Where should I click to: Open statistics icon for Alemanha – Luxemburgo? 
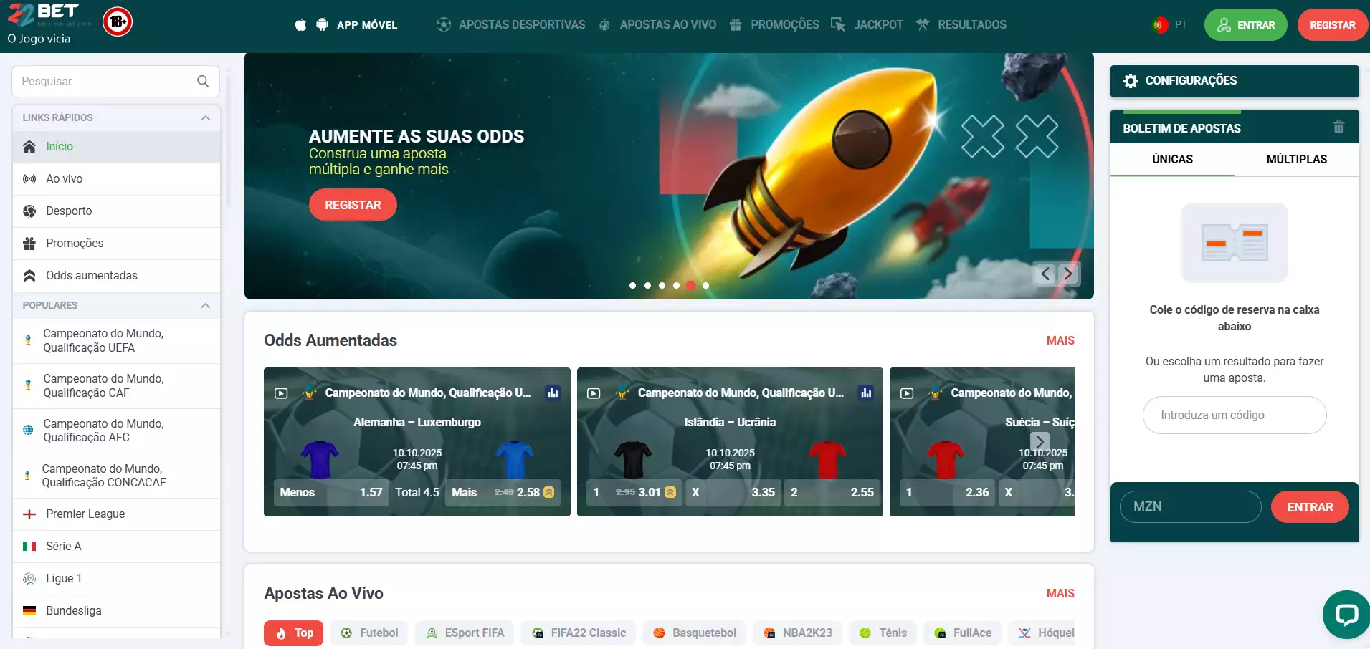tap(553, 393)
